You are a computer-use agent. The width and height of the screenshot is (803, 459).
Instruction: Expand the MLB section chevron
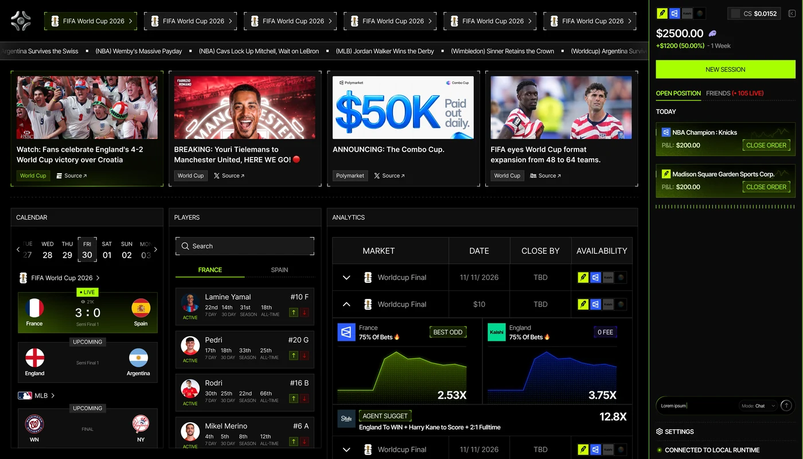(x=53, y=395)
